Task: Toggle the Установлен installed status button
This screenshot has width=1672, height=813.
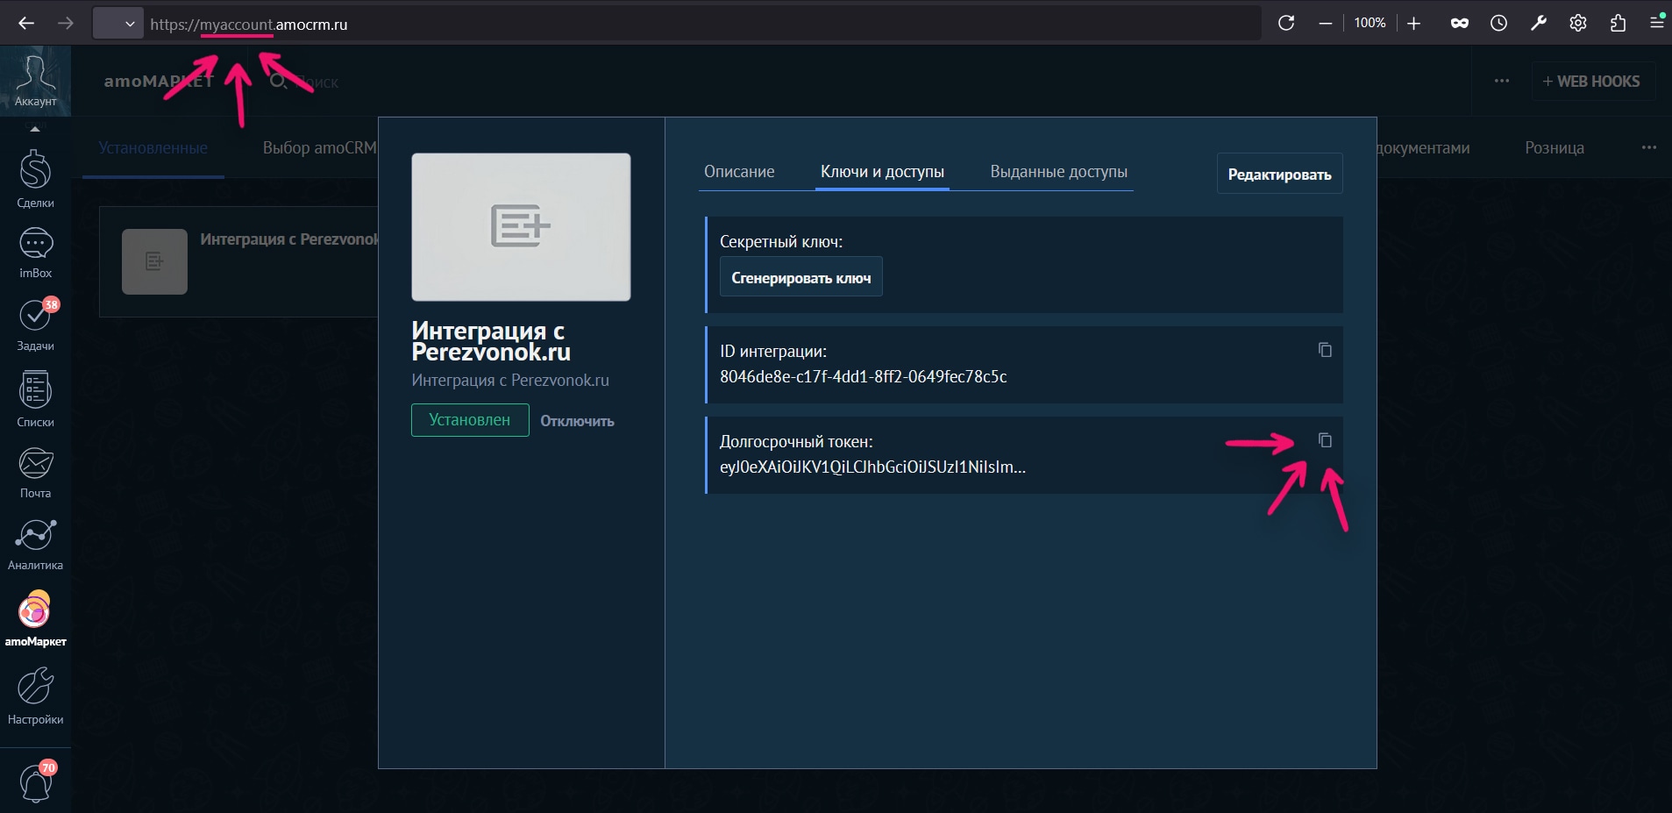Action: coord(470,420)
